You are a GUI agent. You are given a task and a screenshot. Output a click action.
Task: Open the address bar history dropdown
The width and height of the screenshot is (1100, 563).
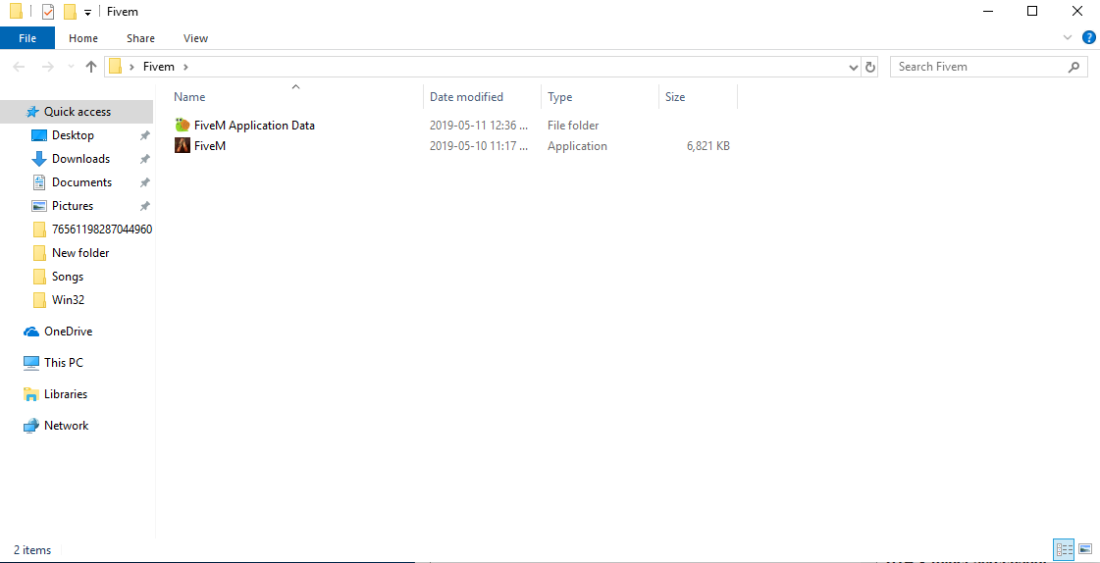click(x=854, y=68)
